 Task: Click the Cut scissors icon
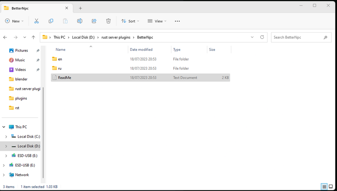tap(36, 21)
